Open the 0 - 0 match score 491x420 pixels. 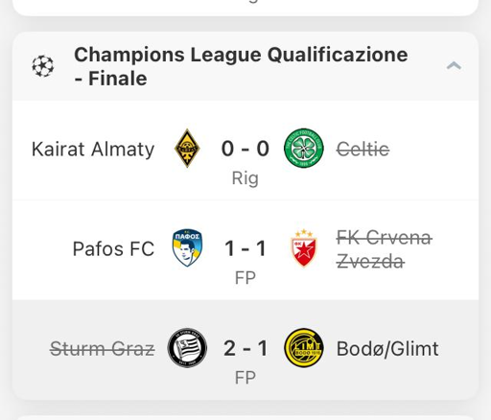click(245, 149)
